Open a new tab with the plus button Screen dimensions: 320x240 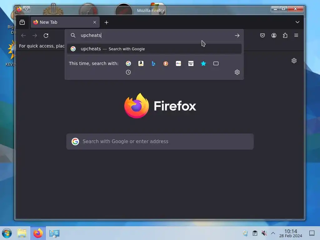[x=106, y=22]
